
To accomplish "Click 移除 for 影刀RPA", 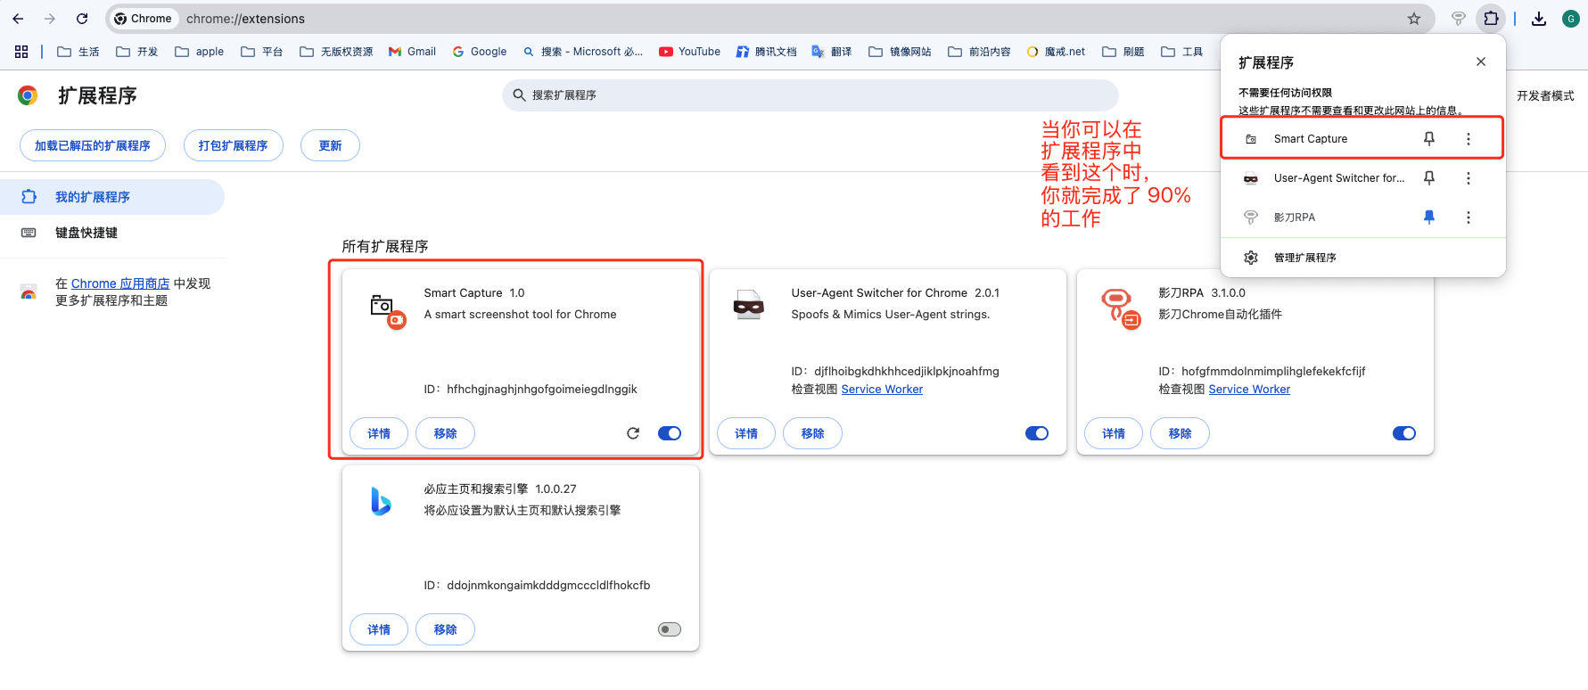I will (x=1181, y=433).
